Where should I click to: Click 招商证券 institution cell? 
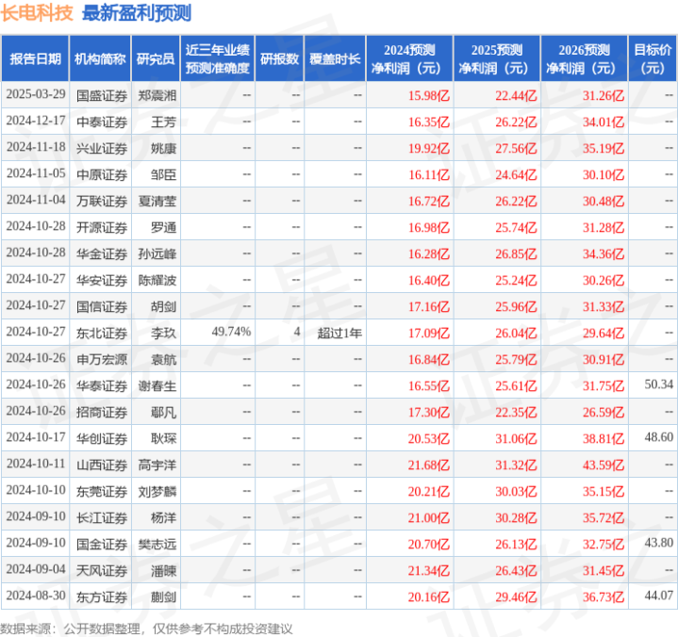coord(102,413)
